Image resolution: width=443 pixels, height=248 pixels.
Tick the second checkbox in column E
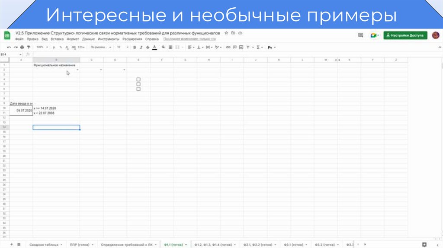pos(138,84)
